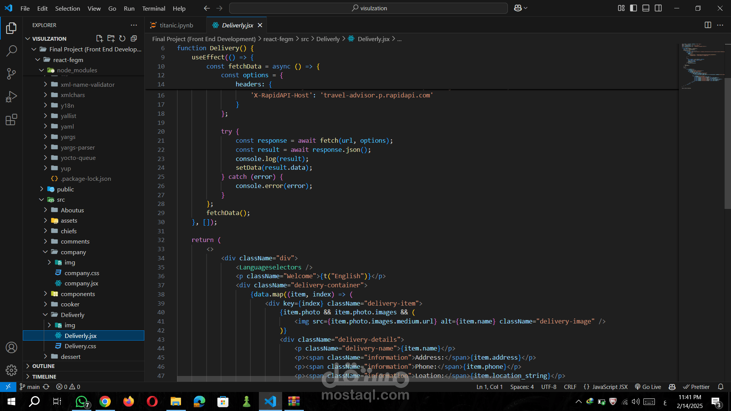Collapse all folders in Explorer
This screenshot has width=731, height=411.
coord(134,38)
